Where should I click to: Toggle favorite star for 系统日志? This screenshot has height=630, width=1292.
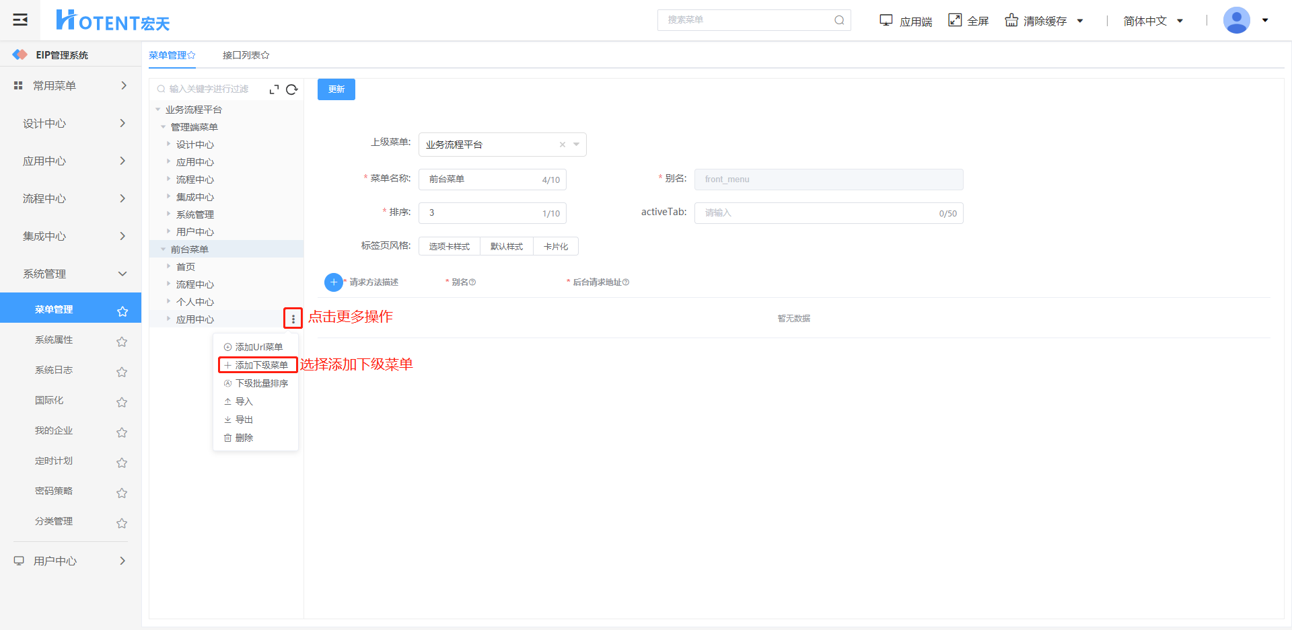122,372
